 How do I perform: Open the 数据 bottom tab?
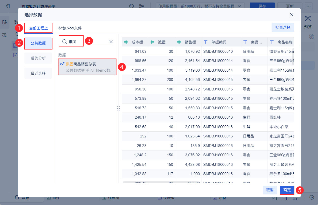22,198
